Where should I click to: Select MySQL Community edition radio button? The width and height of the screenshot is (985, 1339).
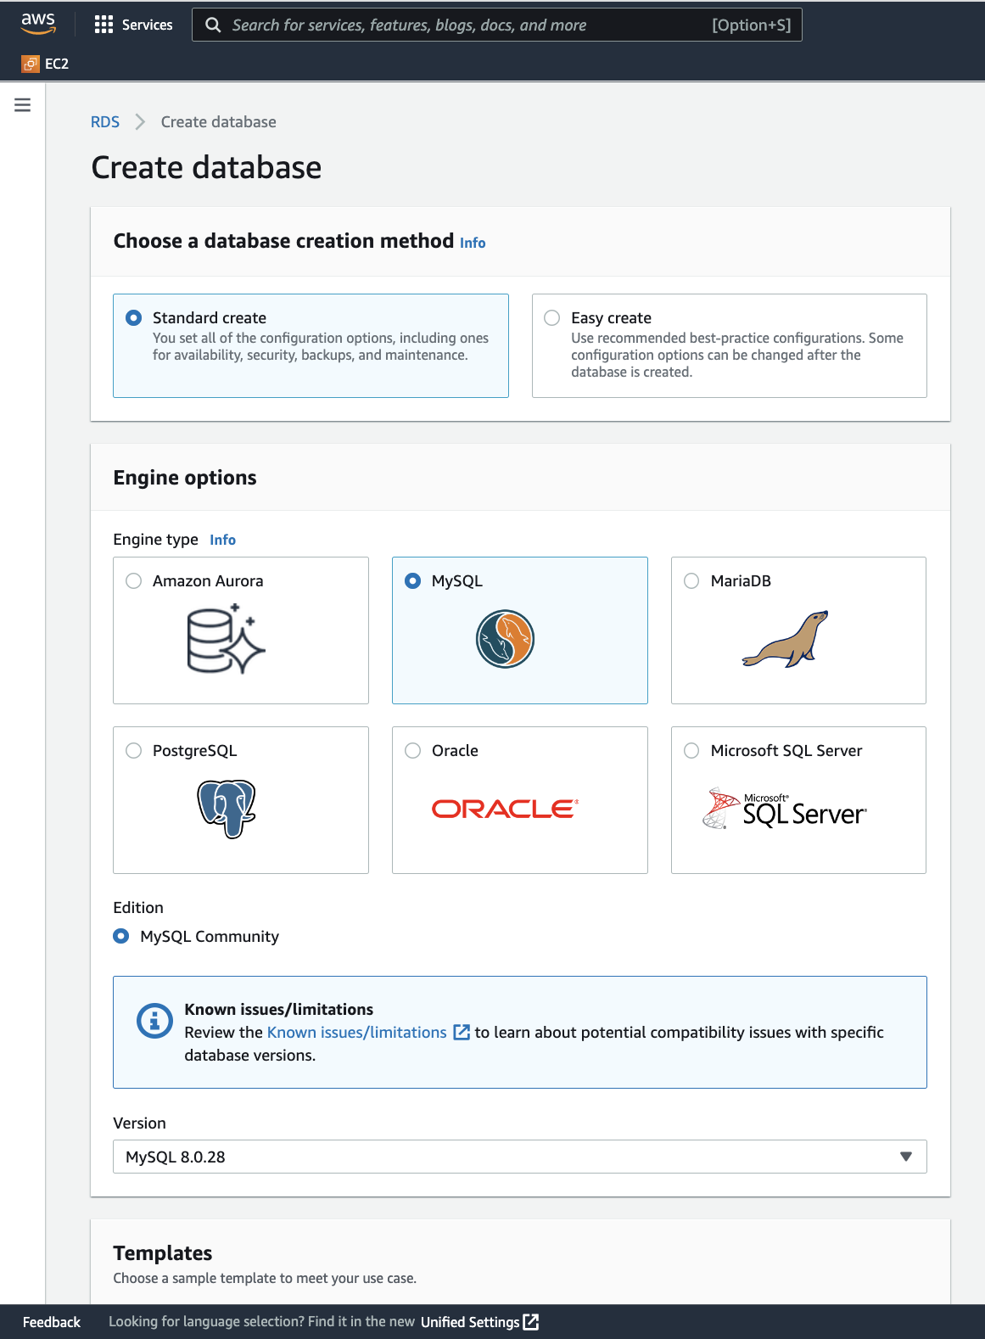coord(121,936)
